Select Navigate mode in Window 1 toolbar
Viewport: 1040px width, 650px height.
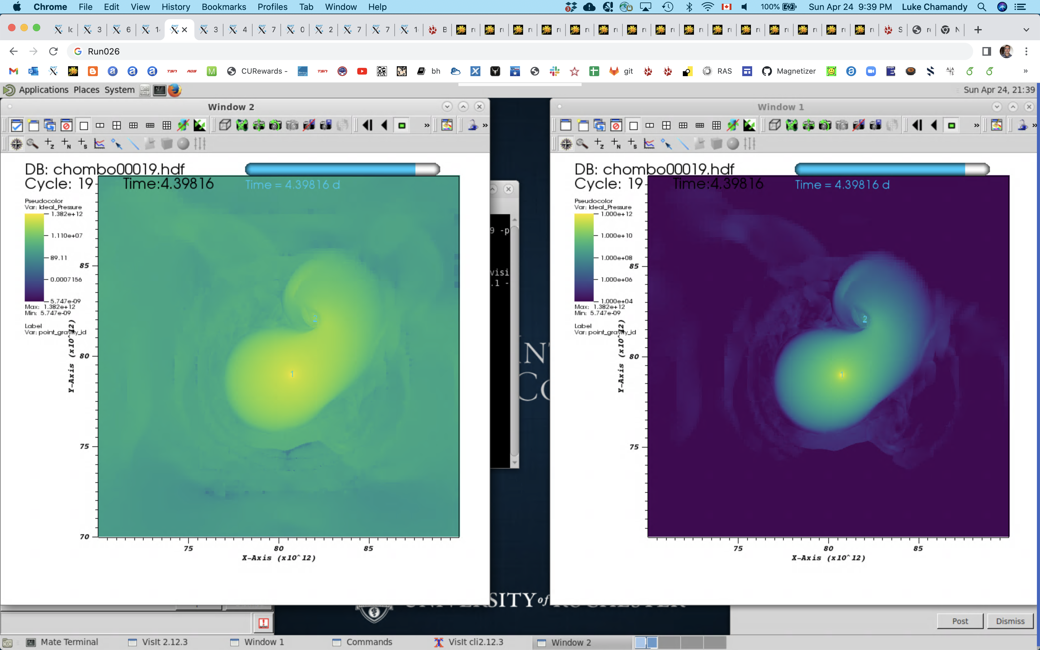click(x=566, y=144)
